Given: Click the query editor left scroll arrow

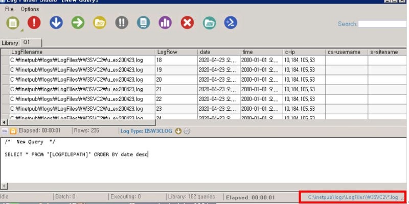Looking at the screenshot, I should (x=4, y=186).
